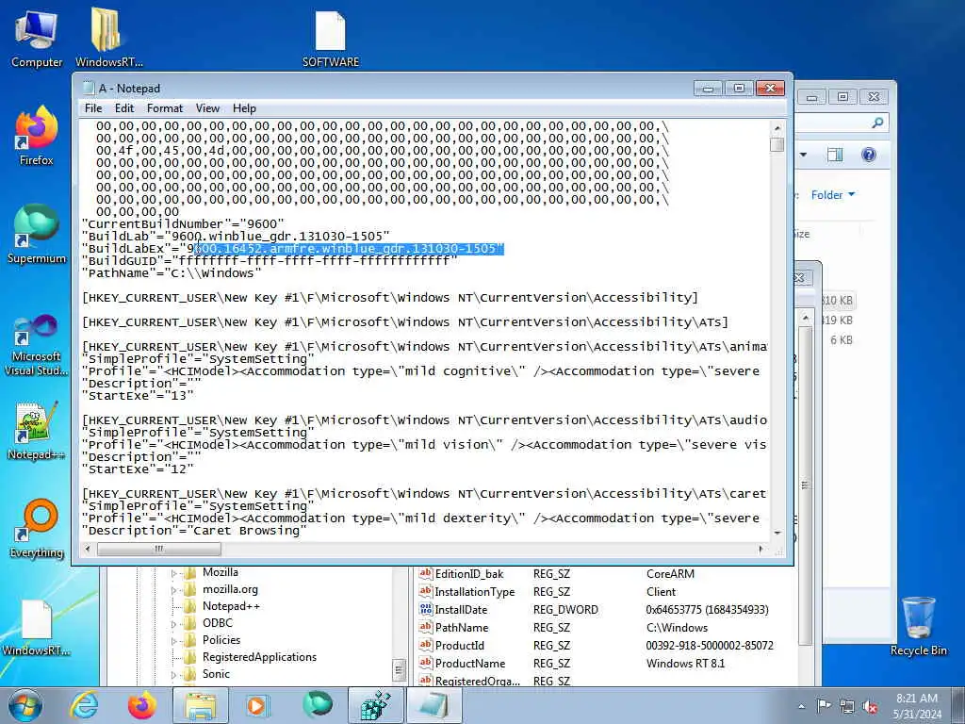The image size is (965, 724).
Task: Open the Help menu in Notepad
Action: tap(244, 108)
